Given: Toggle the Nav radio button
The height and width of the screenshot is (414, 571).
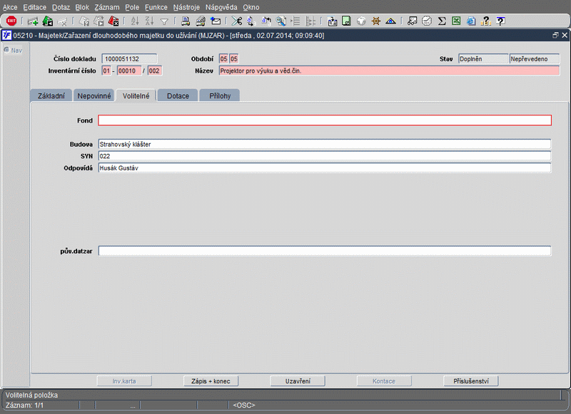Looking at the screenshot, I should click(6, 50).
